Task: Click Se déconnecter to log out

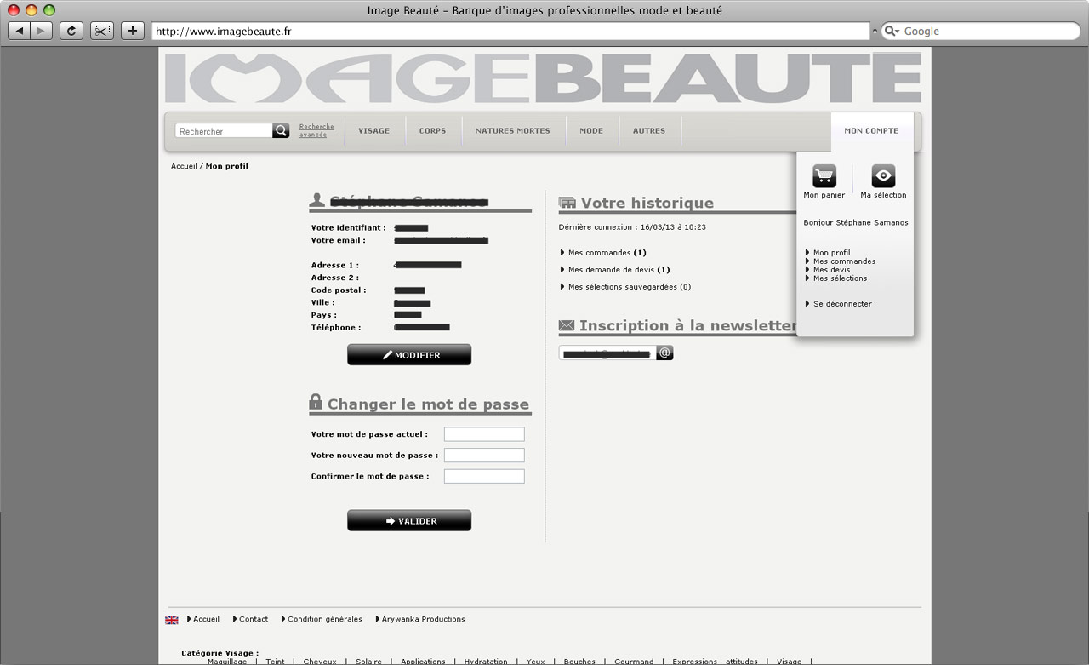Action: click(839, 304)
